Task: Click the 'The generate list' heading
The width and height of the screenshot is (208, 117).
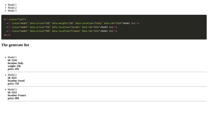Action: [15, 45]
